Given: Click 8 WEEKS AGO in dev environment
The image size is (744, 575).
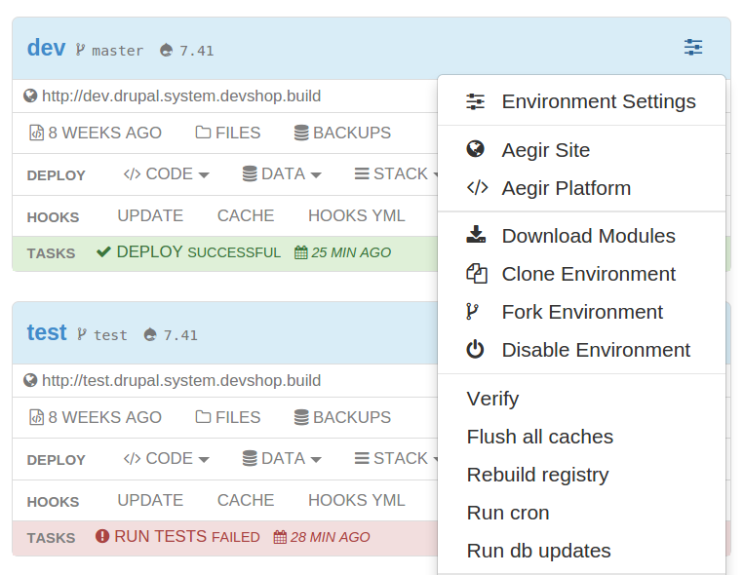Looking at the screenshot, I should pos(96,133).
